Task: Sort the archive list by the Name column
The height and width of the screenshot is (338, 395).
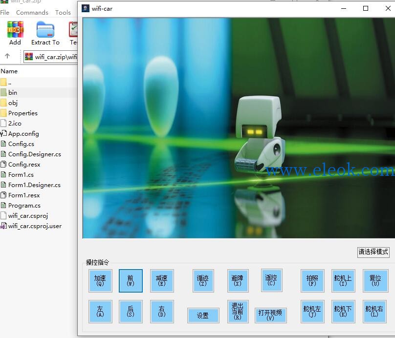Action: pyautogui.click(x=9, y=71)
